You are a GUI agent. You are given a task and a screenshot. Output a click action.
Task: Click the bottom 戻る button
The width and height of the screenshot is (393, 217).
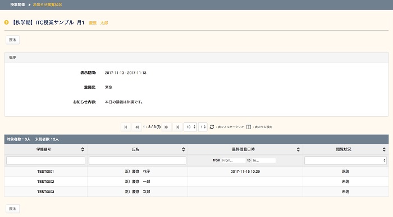[12, 209]
